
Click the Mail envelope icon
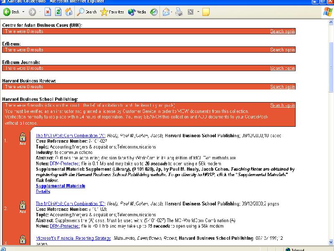click(166, 12)
